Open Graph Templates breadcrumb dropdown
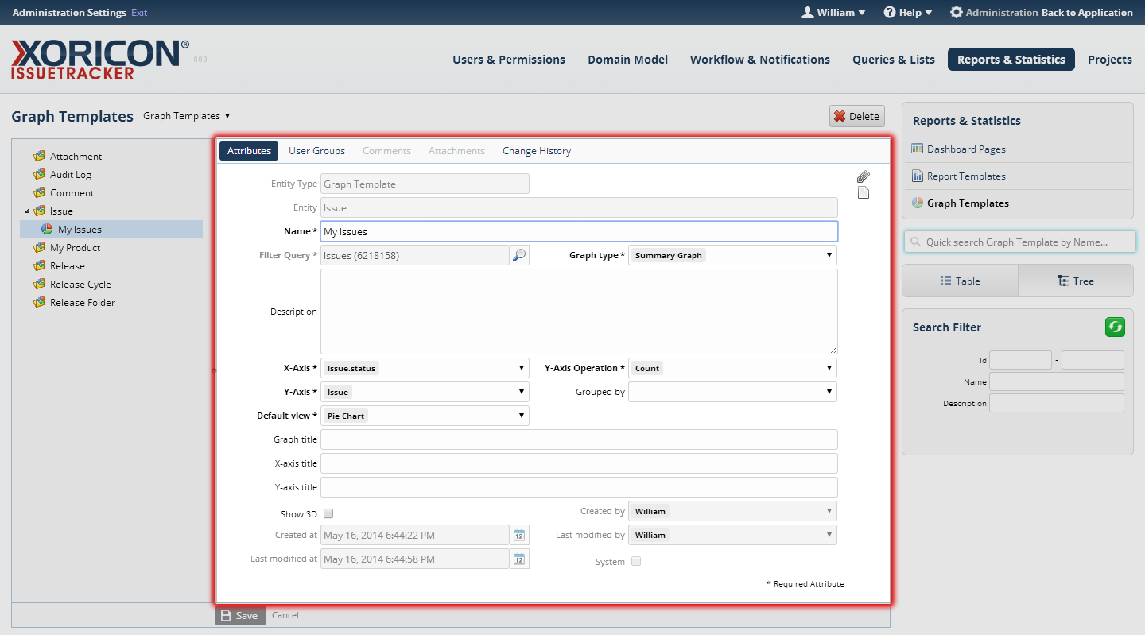Image resolution: width=1145 pixels, height=635 pixels. 187,115
